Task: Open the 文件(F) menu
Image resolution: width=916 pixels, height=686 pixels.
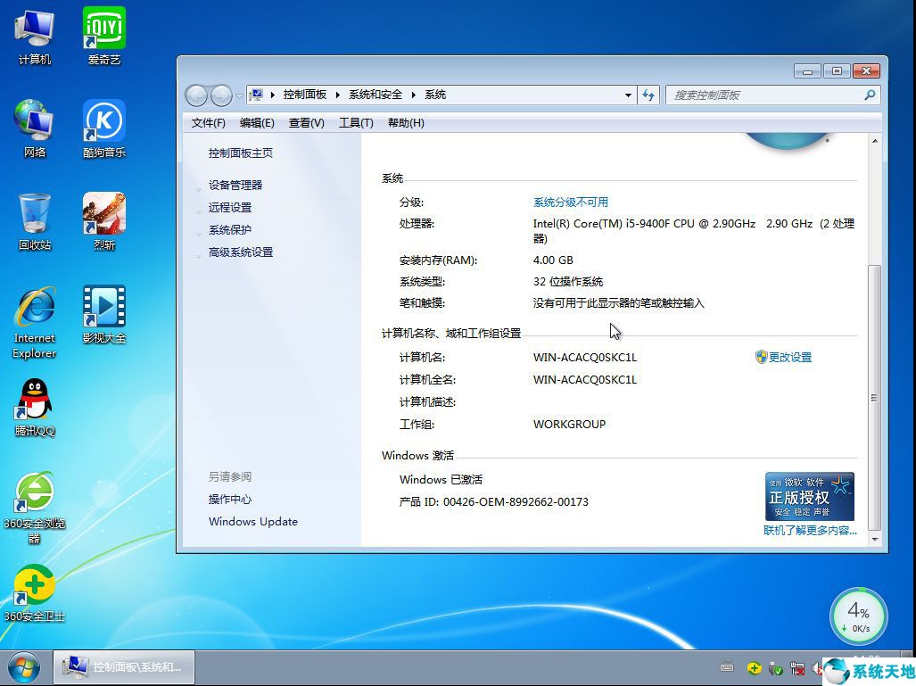Action: (x=208, y=123)
